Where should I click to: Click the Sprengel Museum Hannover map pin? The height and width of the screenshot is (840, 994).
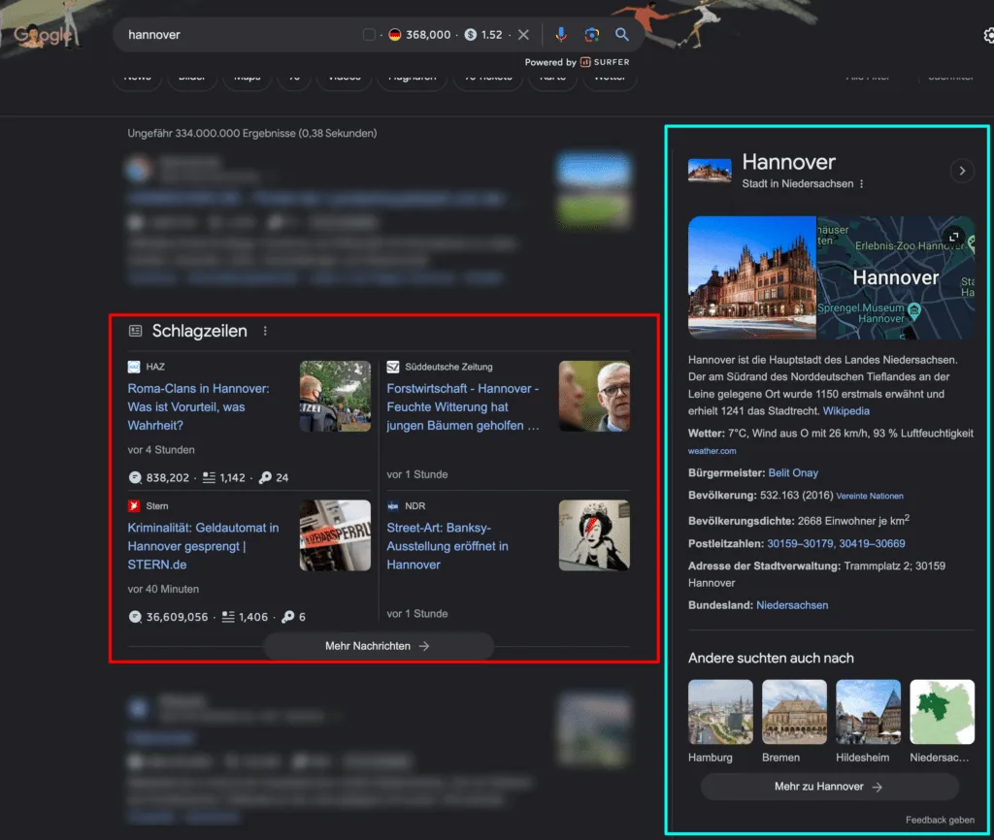click(x=914, y=310)
